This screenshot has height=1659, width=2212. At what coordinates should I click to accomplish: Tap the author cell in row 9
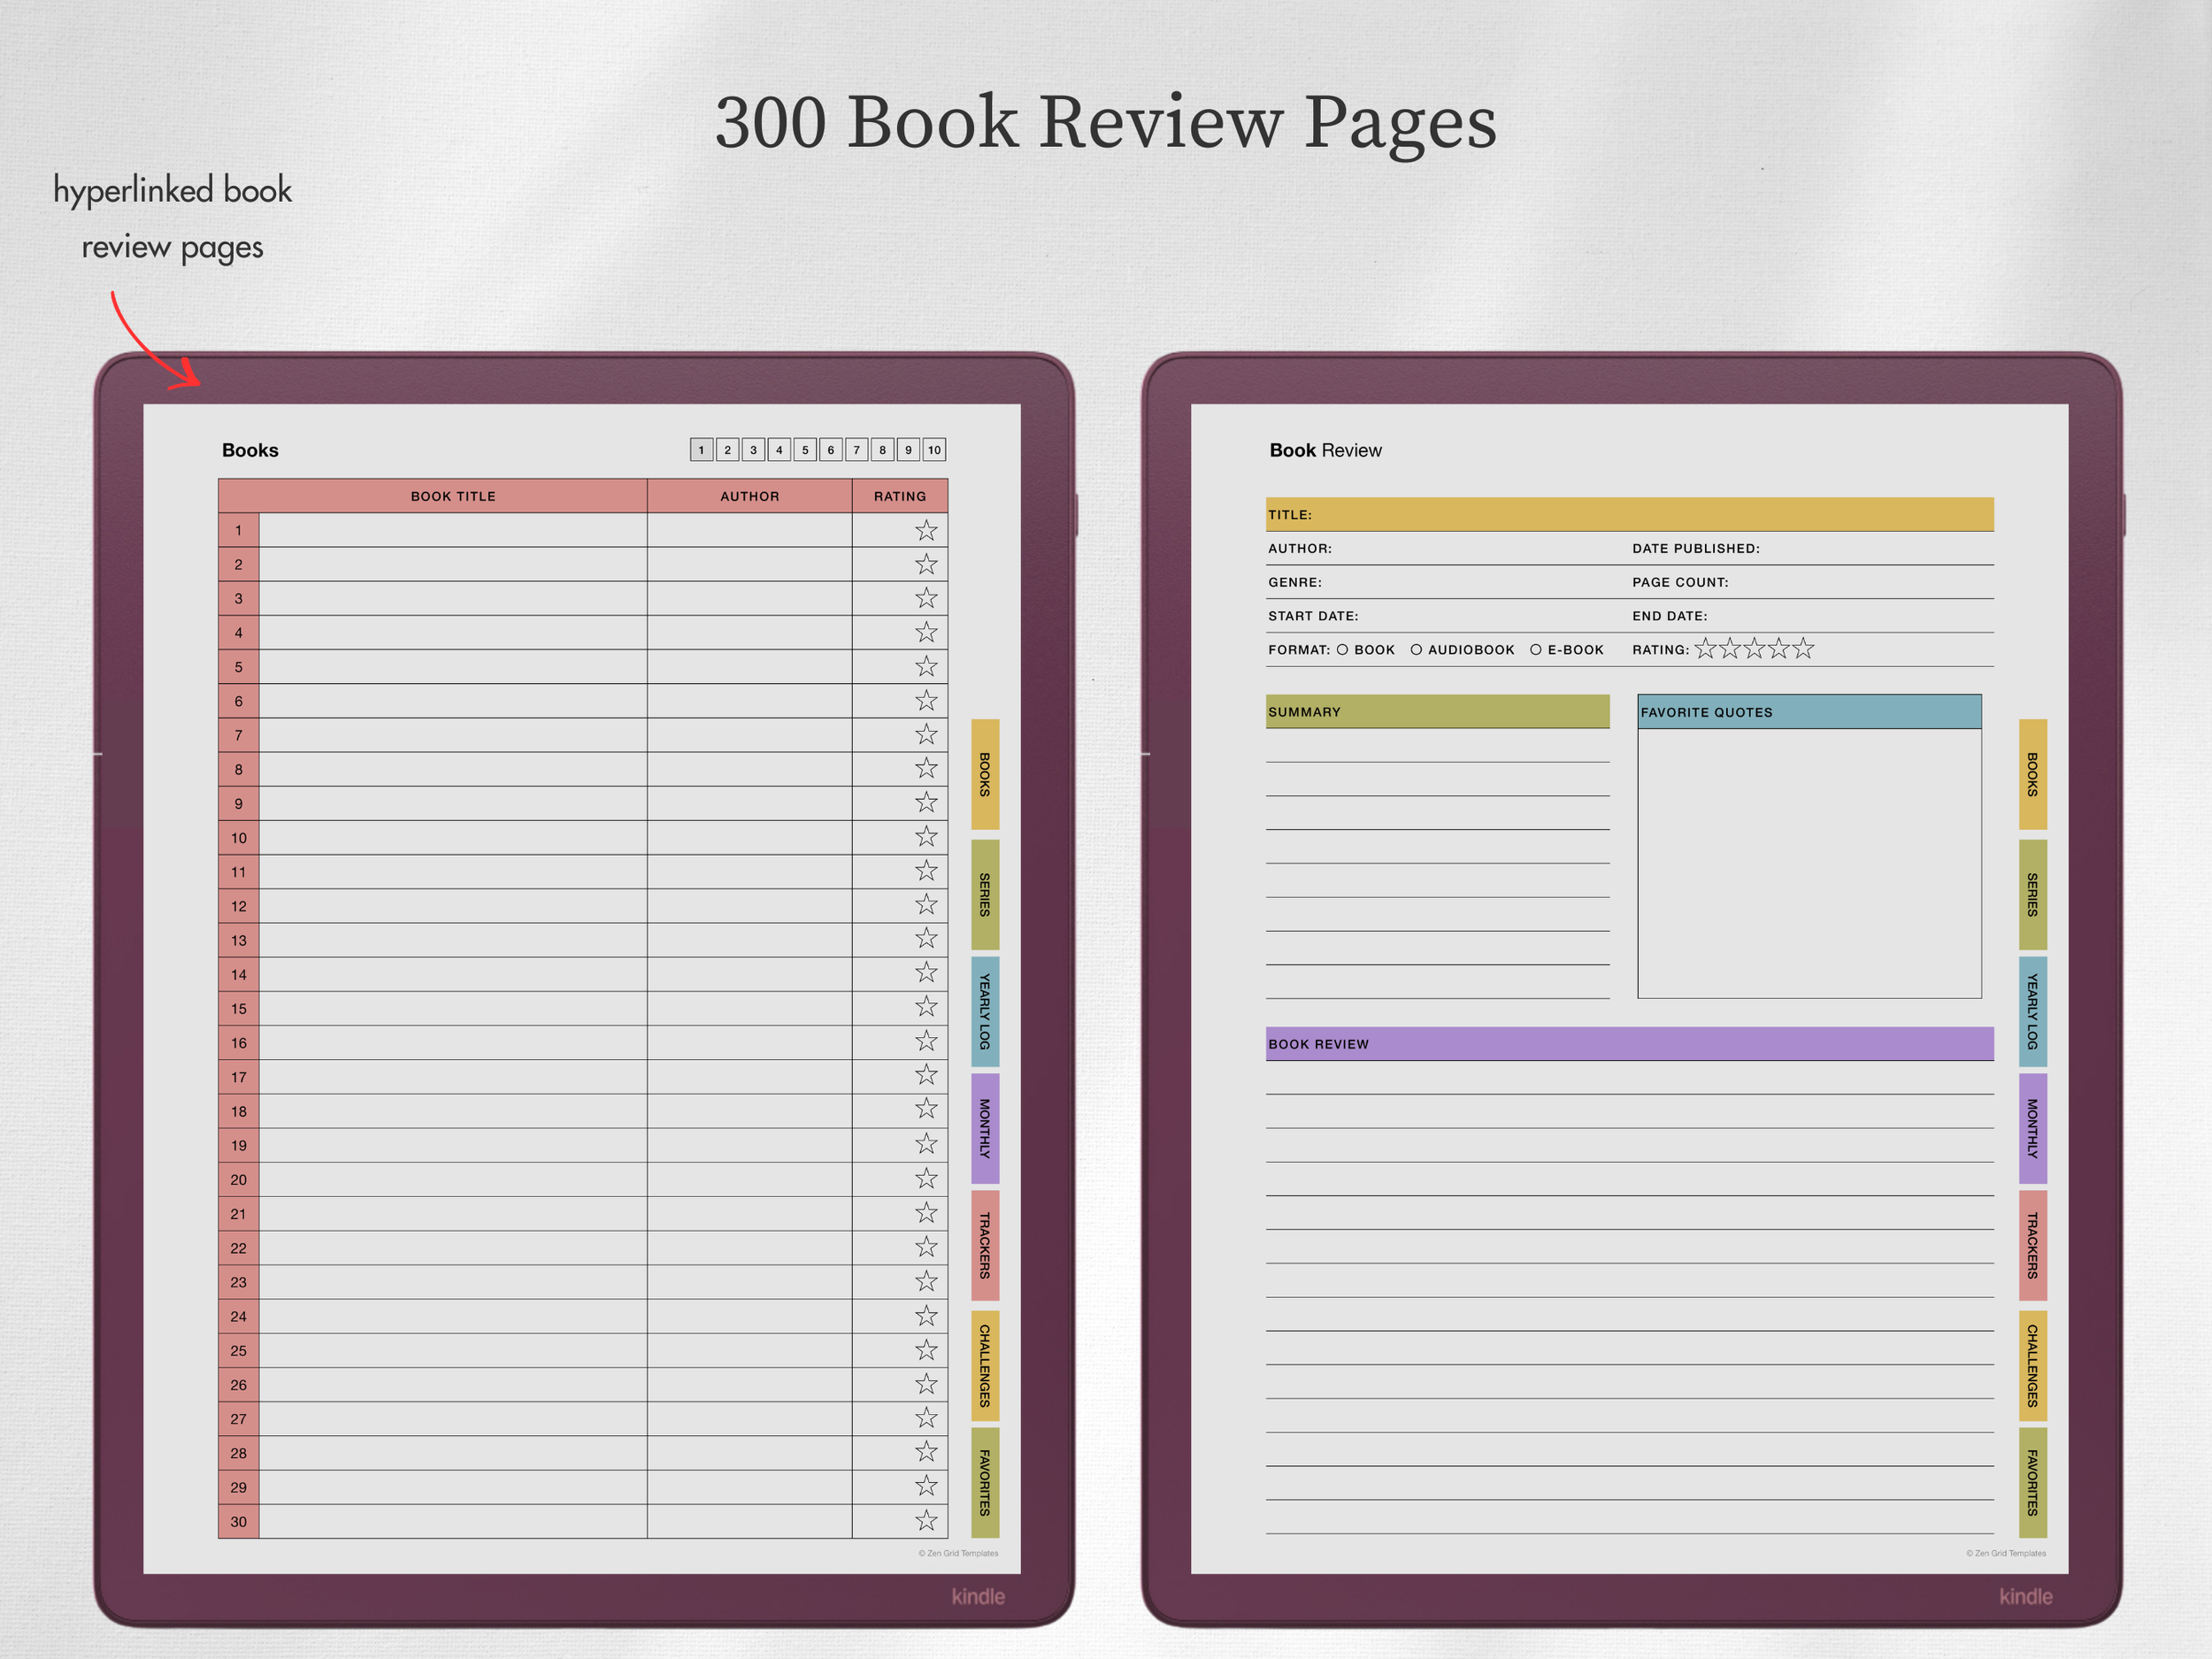(749, 803)
